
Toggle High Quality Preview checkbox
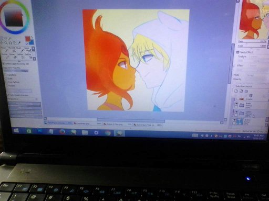[x=8, y=95]
